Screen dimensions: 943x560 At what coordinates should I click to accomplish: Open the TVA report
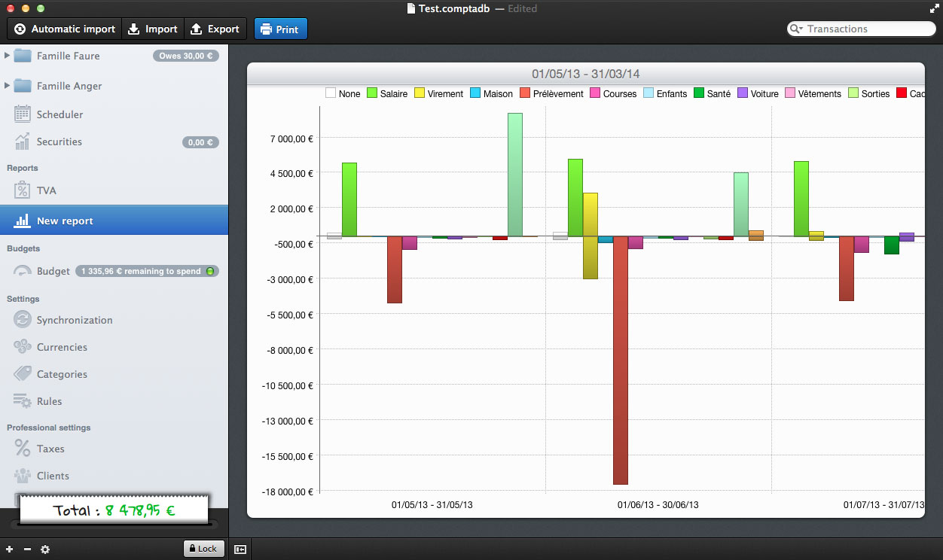[x=46, y=190]
